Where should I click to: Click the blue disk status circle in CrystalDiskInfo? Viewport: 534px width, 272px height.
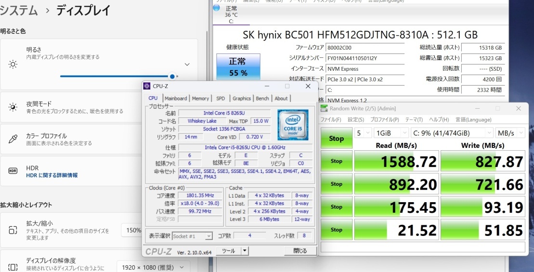point(217,8)
